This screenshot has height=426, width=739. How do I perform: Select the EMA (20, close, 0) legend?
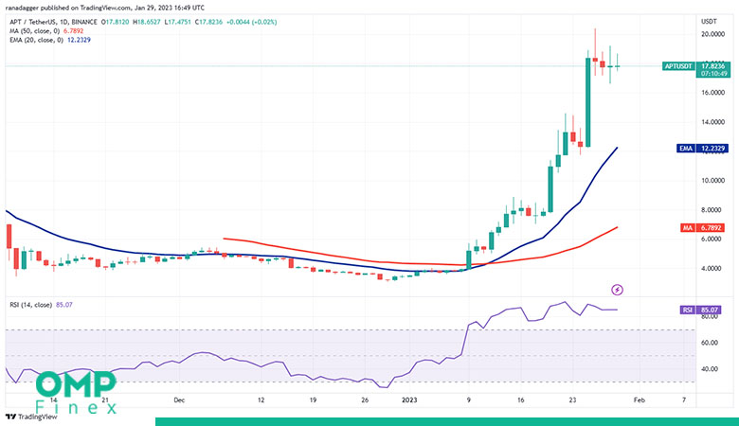click(x=50, y=40)
